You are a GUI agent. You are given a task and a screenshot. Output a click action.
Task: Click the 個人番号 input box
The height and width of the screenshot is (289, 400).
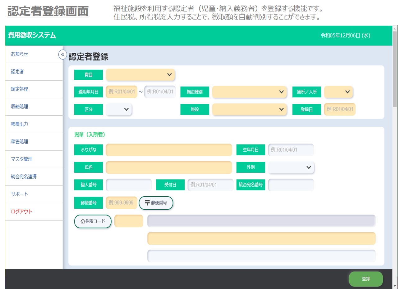[128, 185]
